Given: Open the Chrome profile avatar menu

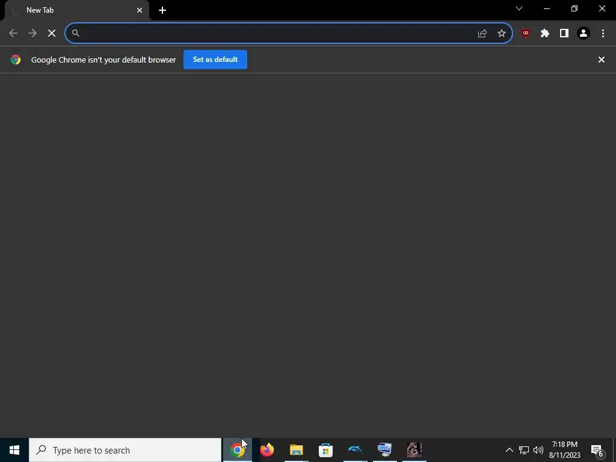Looking at the screenshot, I should click(x=584, y=34).
